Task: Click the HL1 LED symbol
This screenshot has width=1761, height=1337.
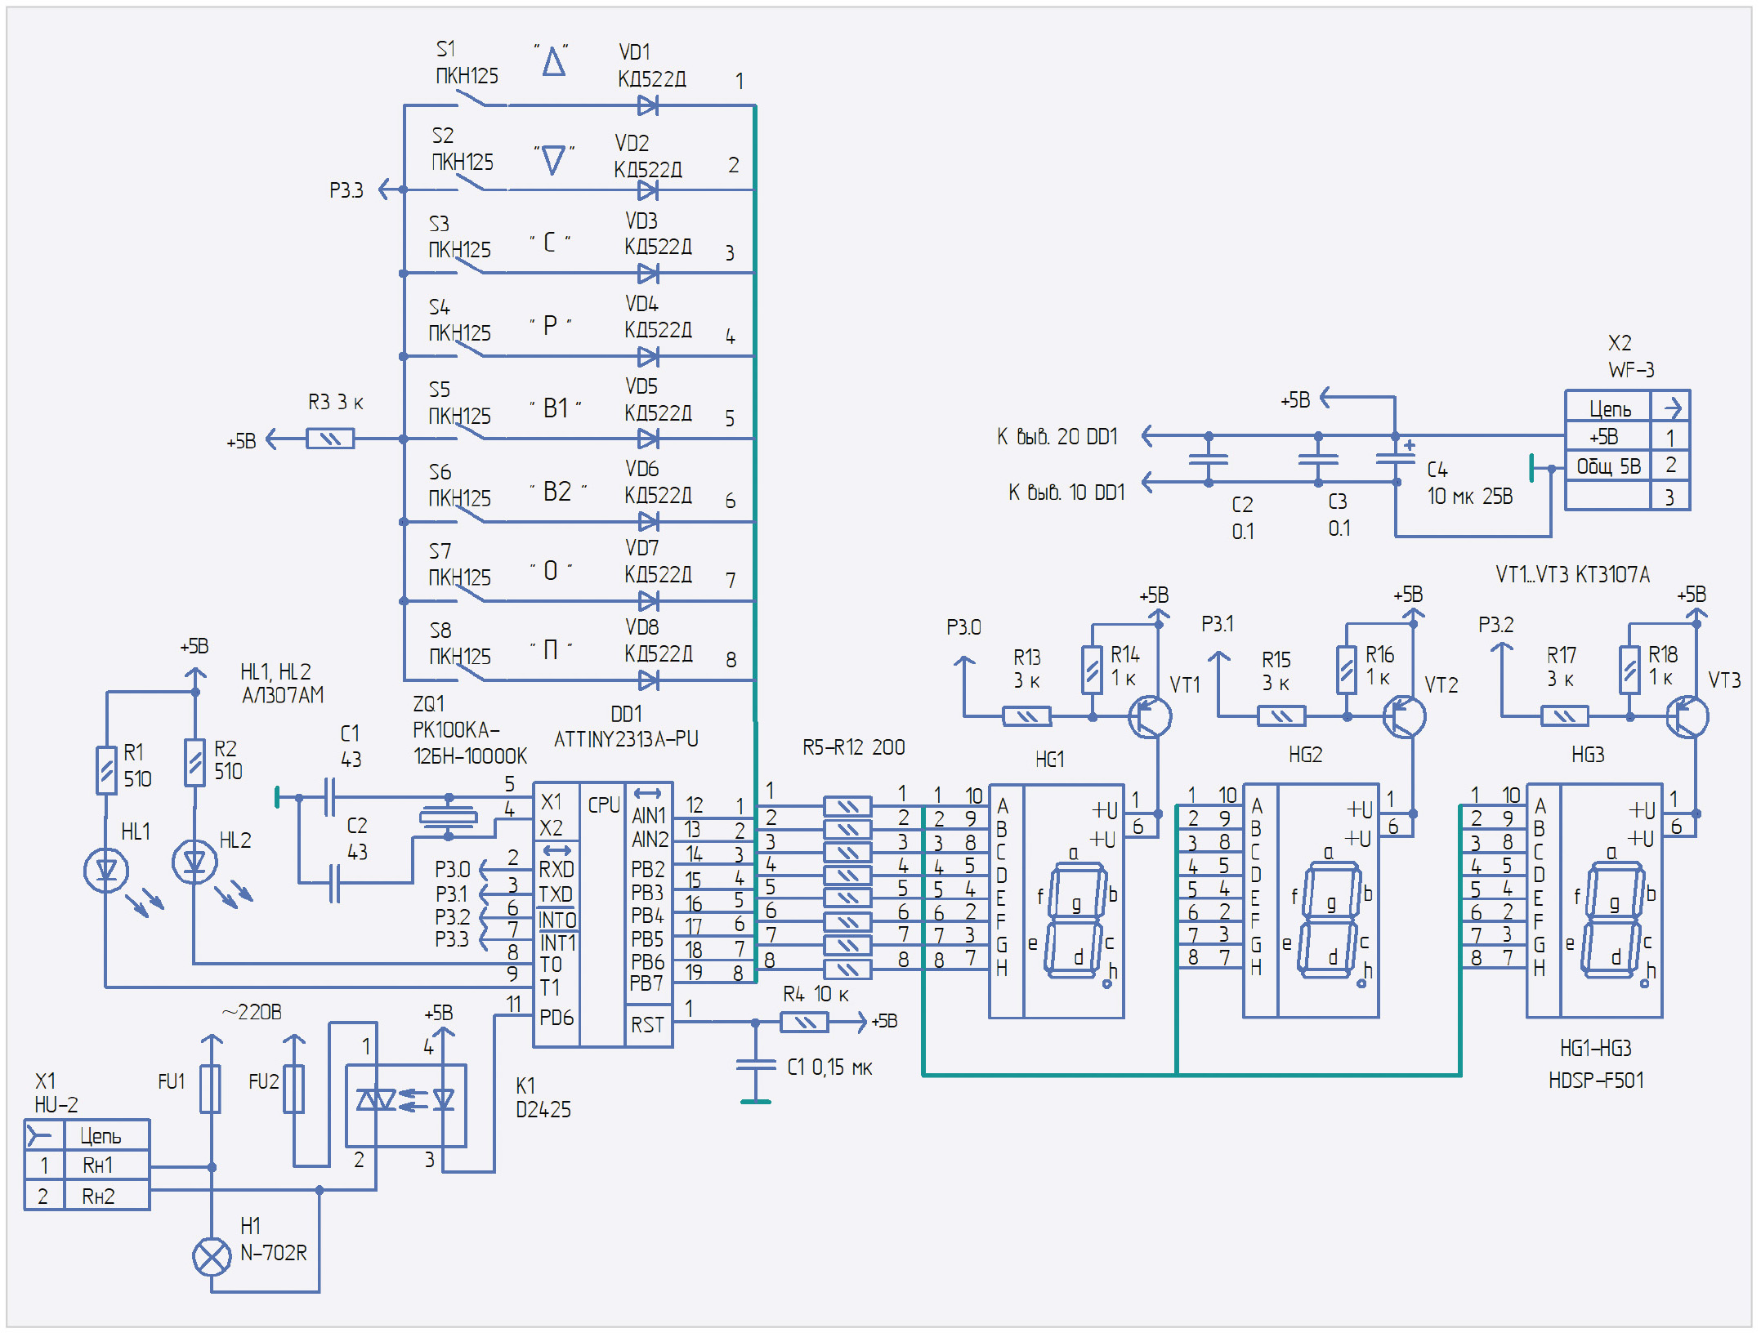Action: (106, 870)
